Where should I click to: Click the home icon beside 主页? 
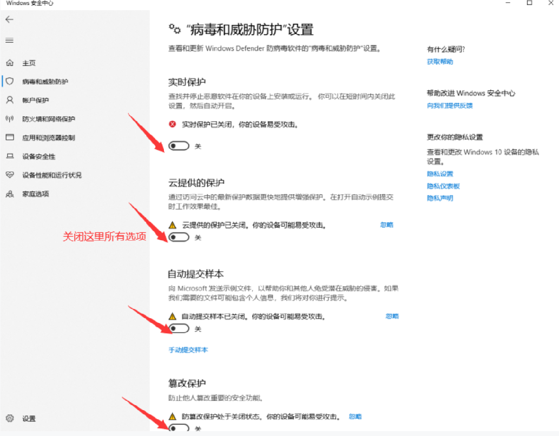click(x=10, y=63)
